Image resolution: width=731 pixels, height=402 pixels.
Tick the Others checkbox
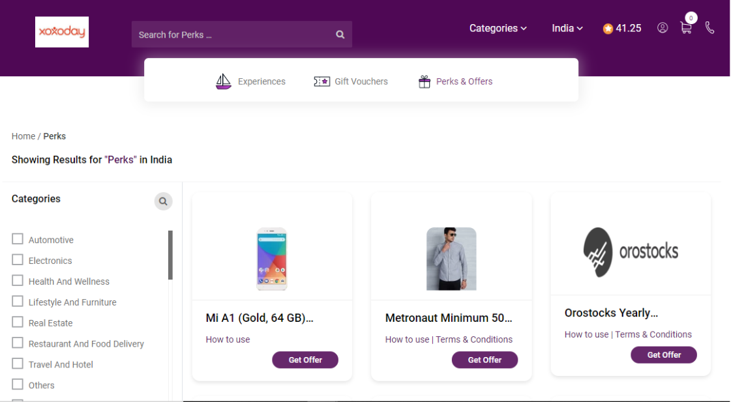[17, 384]
